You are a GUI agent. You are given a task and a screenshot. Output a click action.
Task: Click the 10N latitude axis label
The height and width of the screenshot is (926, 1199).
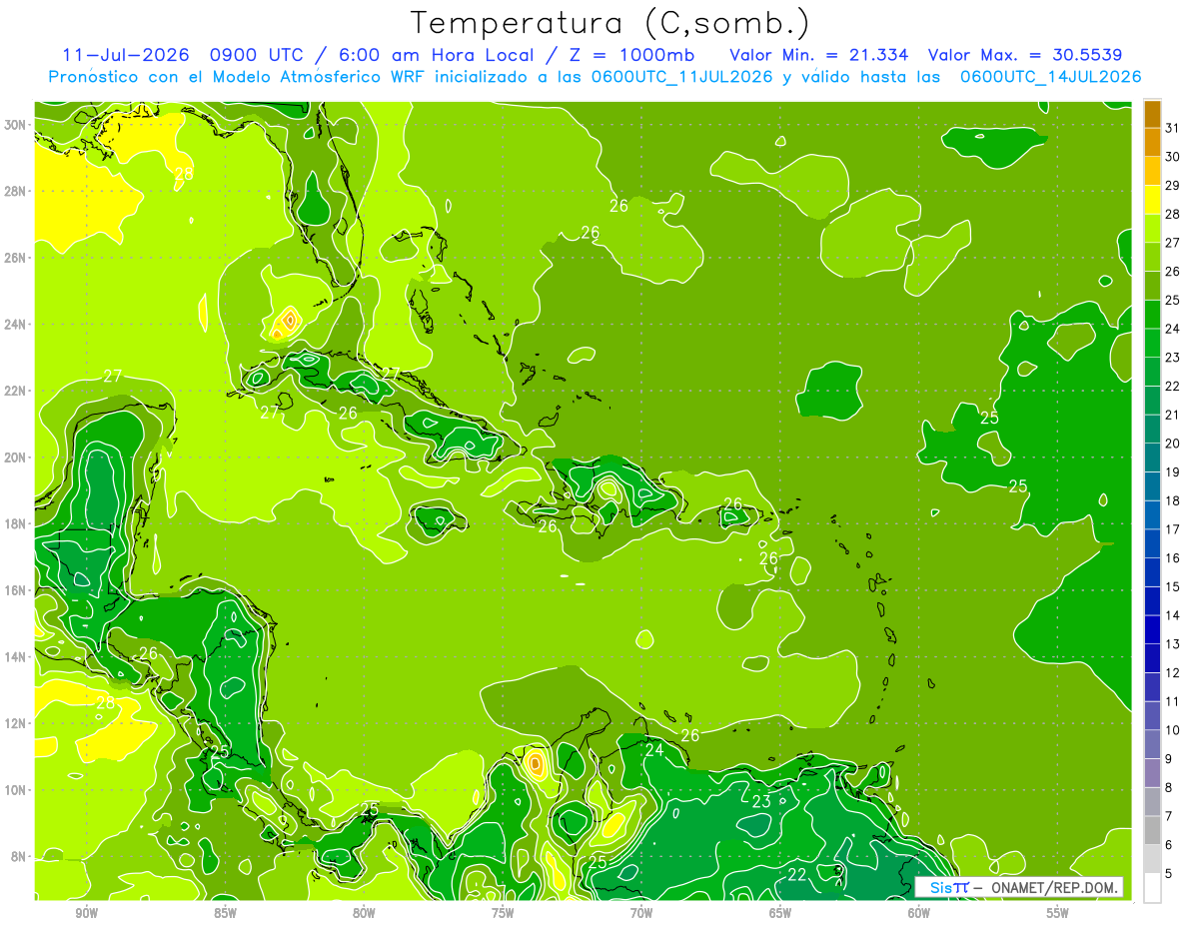pos(15,790)
